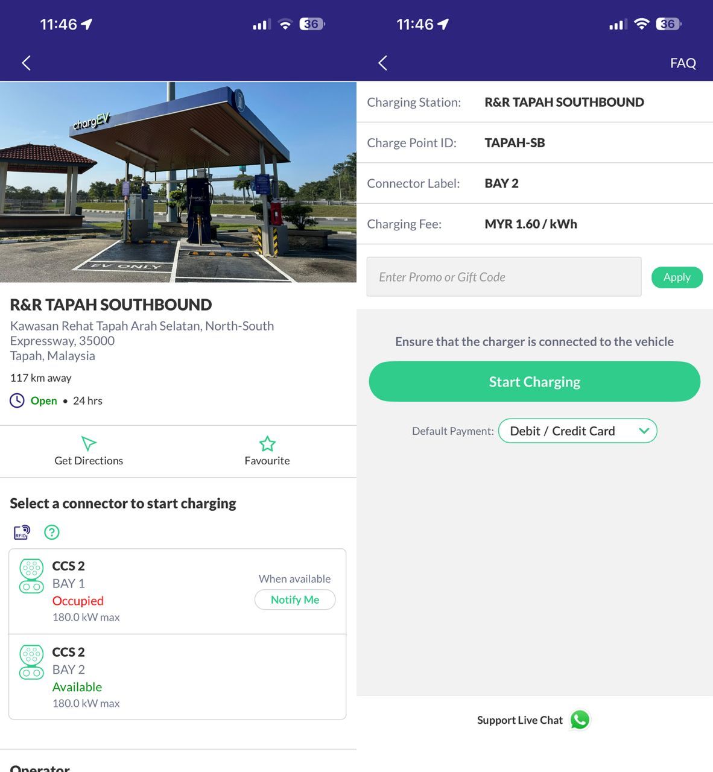Select the CCS 2 connector icon for BAY 1

[31, 576]
